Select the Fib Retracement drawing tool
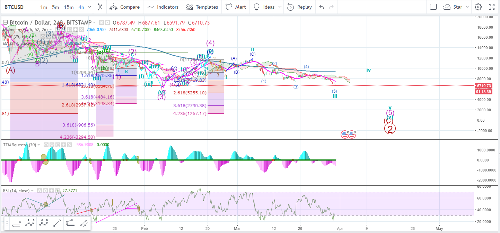This screenshot has height=233, width=500. coord(70,224)
